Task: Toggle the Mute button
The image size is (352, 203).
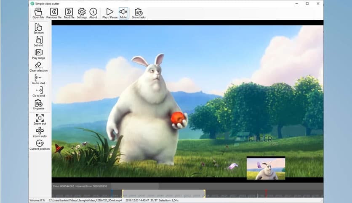Action: [x=123, y=13]
